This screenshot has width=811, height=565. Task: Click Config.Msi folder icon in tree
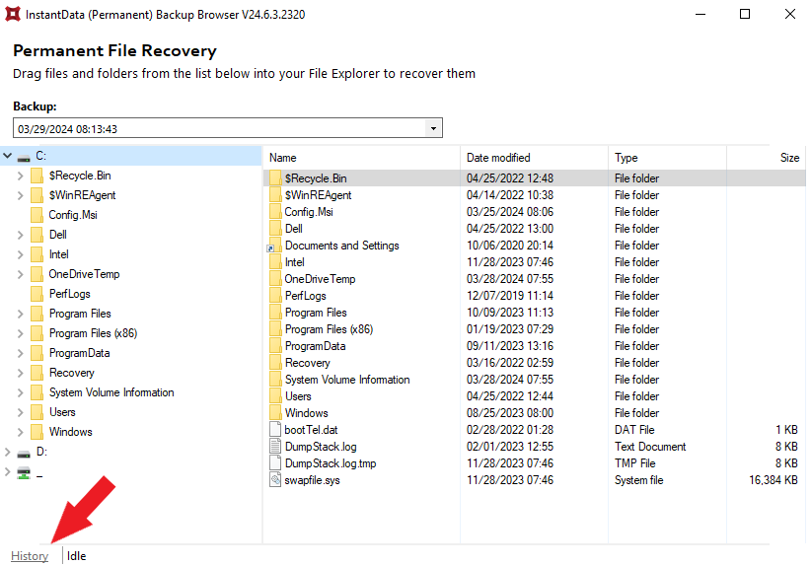click(x=37, y=215)
